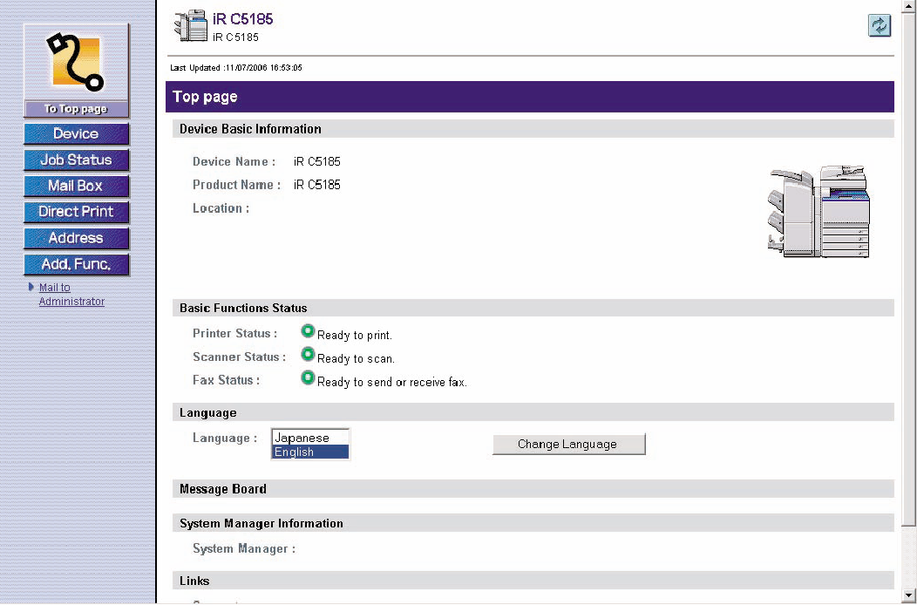Follow the Mail to Administrator link
Image resolution: width=917 pixels, height=605 pixels.
click(x=71, y=295)
